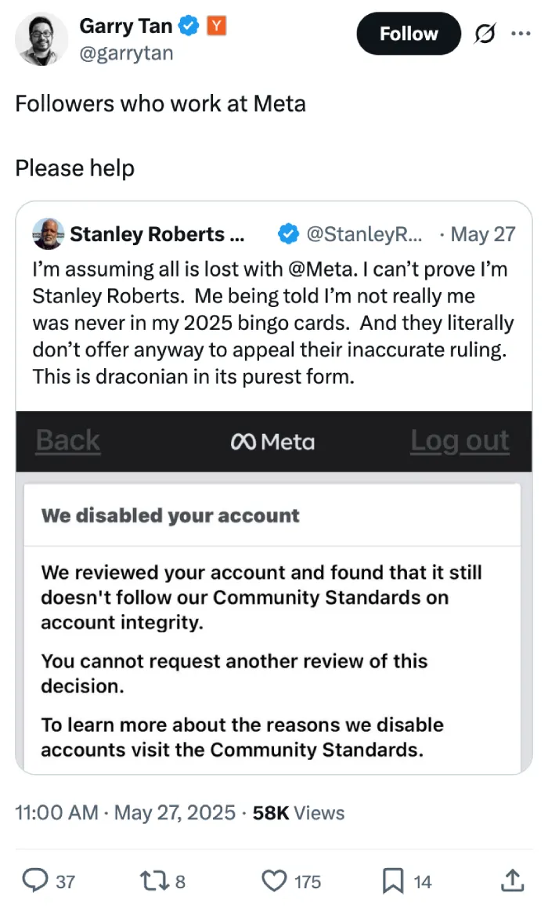The height and width of the screenshot is (911, 548).
Task: Click the Grok slashed-circle icon
Action: click(x=485, y=34)
